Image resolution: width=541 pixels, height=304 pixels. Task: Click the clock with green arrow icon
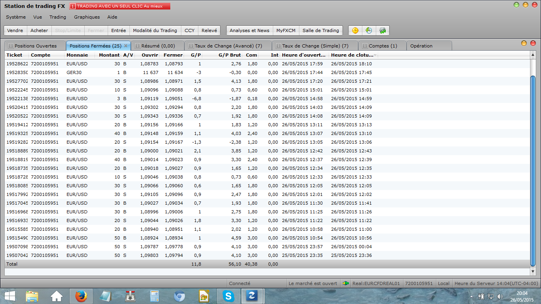[369, 30]
